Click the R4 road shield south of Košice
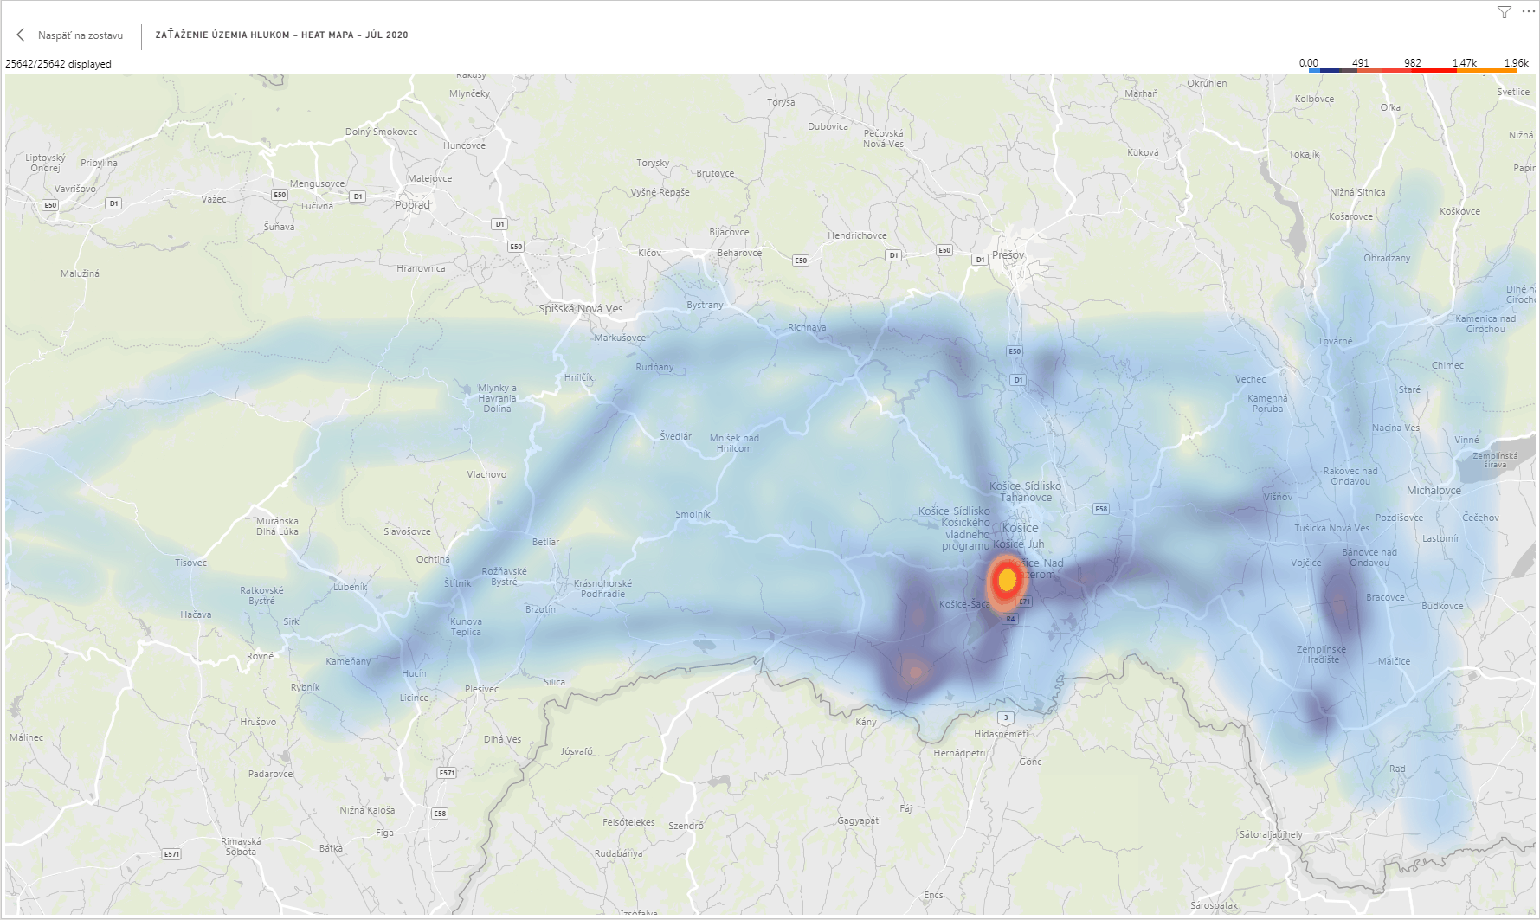This screenshot has width=1540, height=920. (x=1010, y=619)
